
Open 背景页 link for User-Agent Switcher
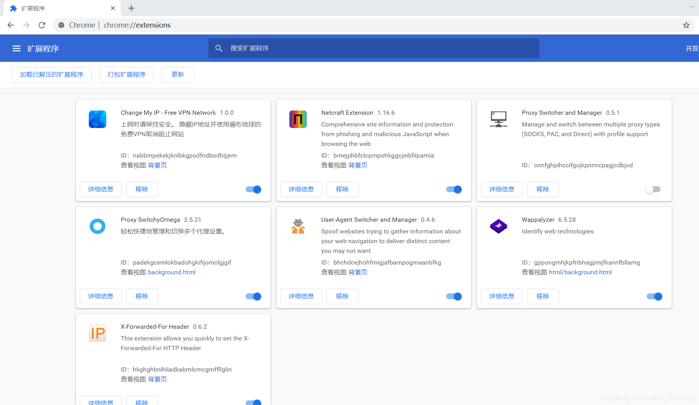tap(358, 272)
